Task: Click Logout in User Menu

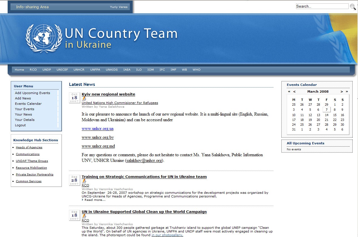Action: pos(20,125)
